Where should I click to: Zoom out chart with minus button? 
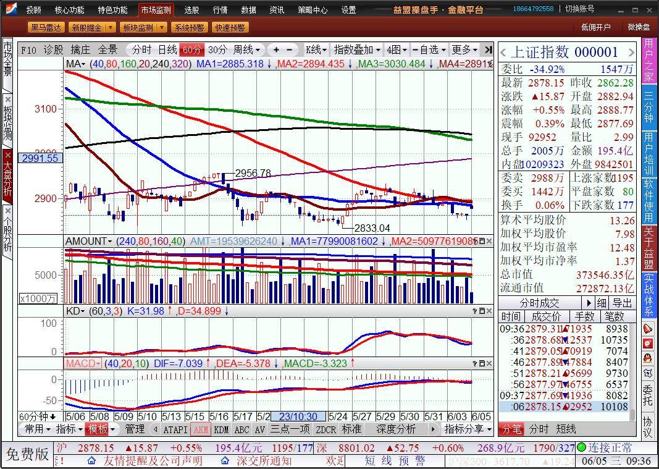(290, 50)
